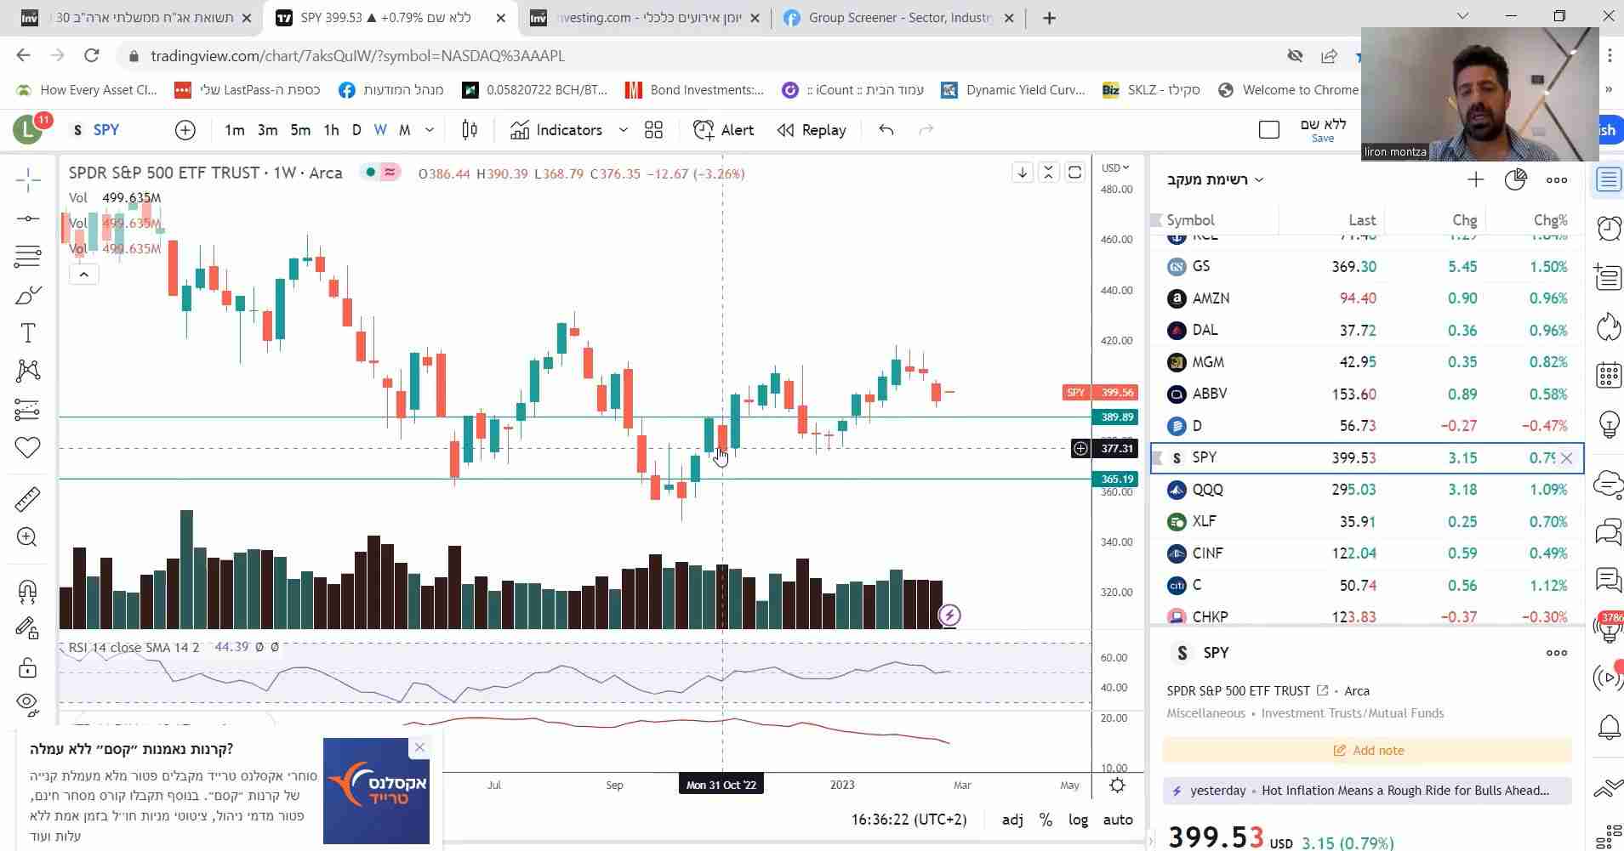Hide all drawings with the eye icon
Screen dimensions: 1624x851
coord(27,702)
